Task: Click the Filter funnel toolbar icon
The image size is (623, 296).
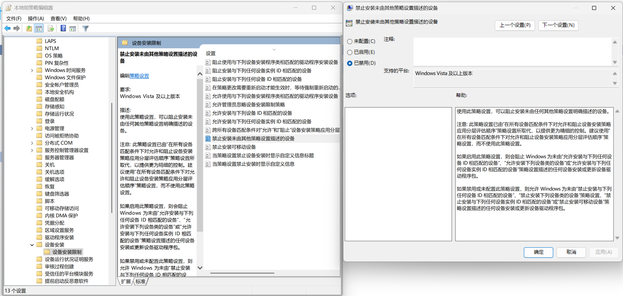Action: coord(85,28)
